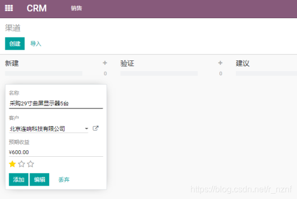Click the 丢弃 link
This screenshot has width=297, height=199.
pos(64,180)
